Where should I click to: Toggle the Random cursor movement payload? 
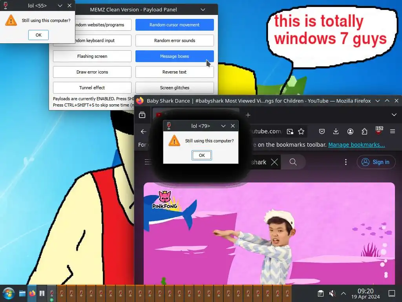pyautogui.click(x=175, y=25)
